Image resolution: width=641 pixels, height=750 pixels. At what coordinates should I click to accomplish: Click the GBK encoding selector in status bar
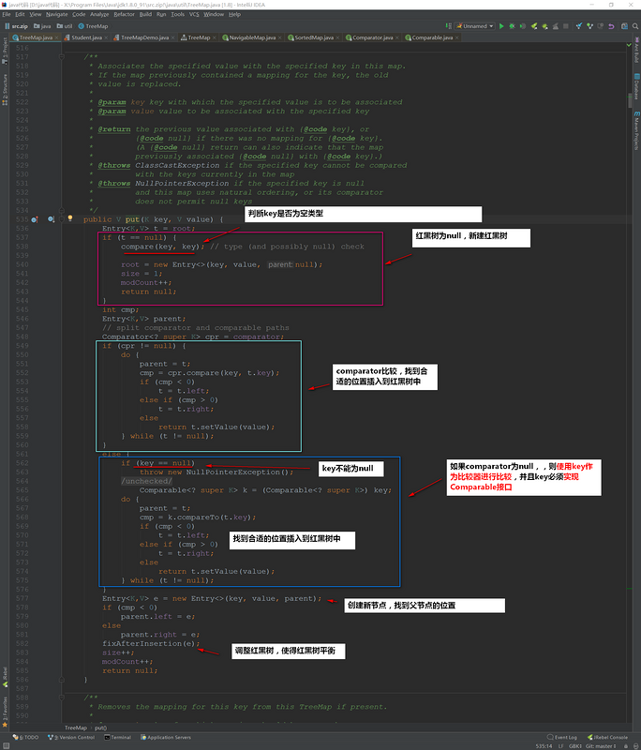click(574, 746)
